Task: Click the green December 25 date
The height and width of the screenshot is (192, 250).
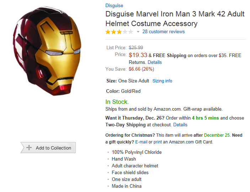Action: pyautogui.click(x=217, y=135)
